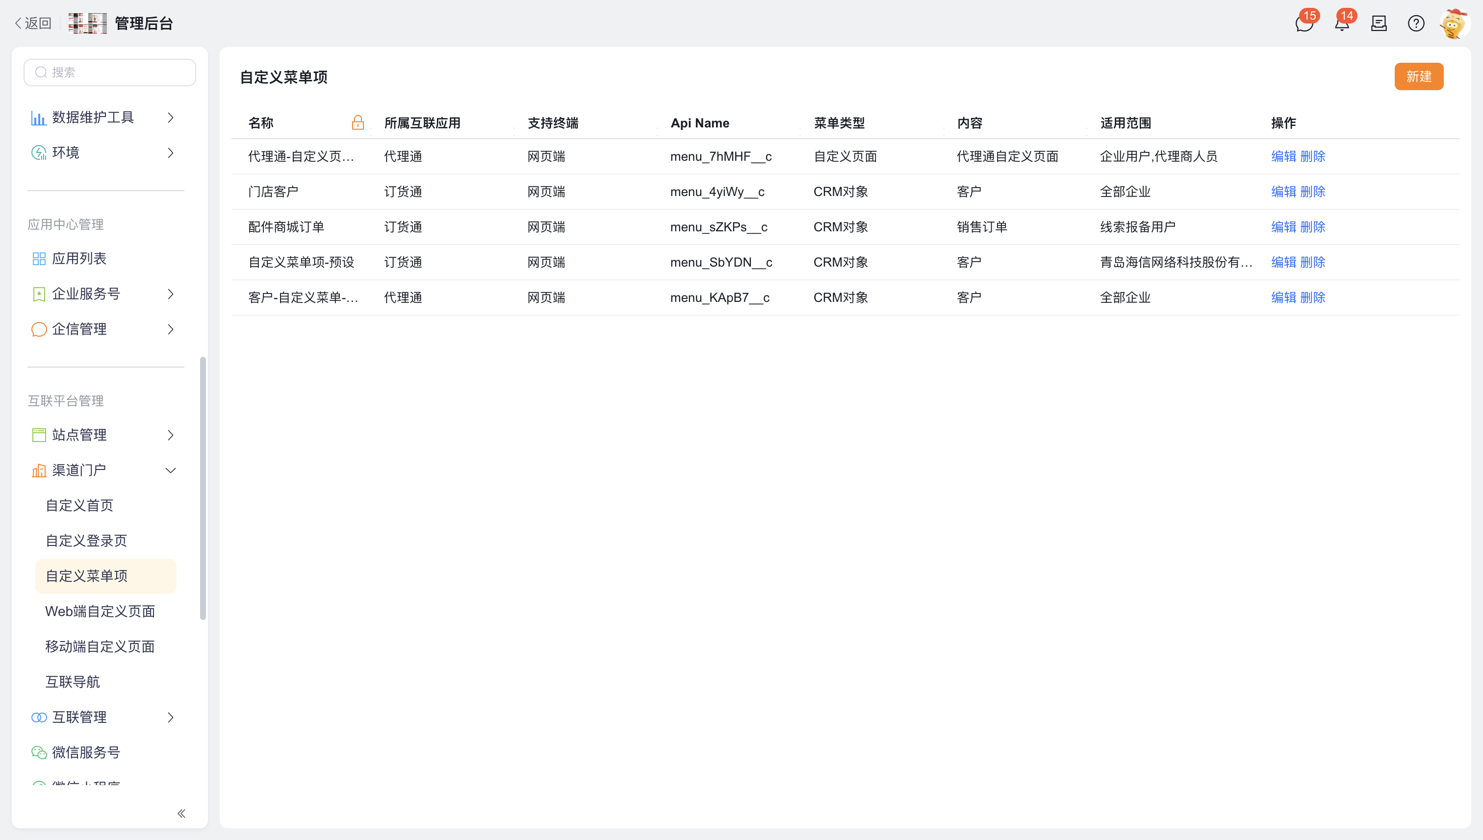Viewport: 1483px width, 840px height.
Task: Collapse the sidebar with double-chevron icon
Action: [x=181, y=814]
